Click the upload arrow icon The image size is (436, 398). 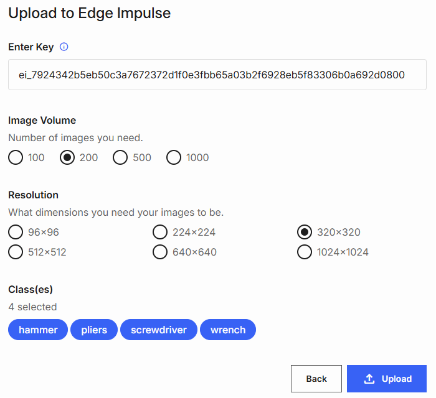pyautogui.click(x=369, y=379)
